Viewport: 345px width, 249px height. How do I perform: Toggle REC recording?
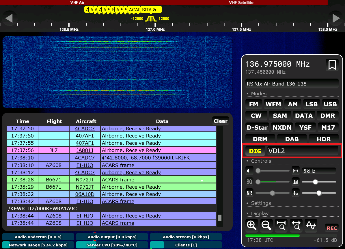pyautogui.click(x=332, y=228)
